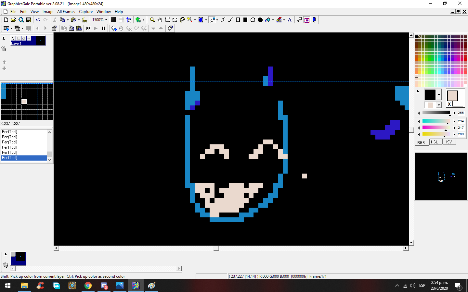Select the Zoom magnifier tool
This screenshot has height=292, width=468.
(x=152, y=20)
